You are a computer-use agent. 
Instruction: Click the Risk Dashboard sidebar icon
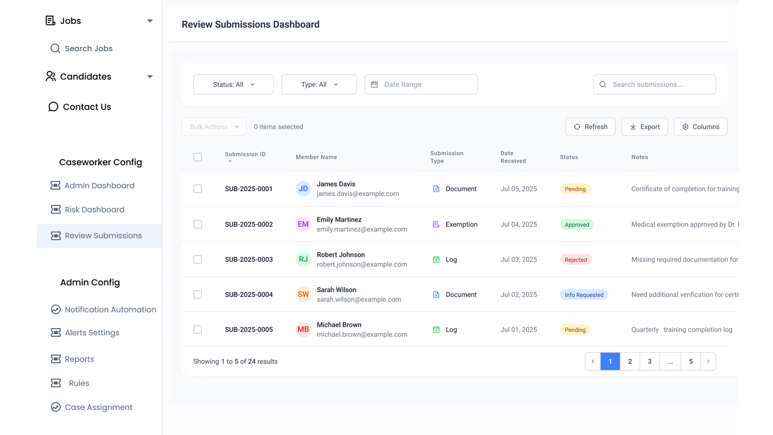point(56,209)
